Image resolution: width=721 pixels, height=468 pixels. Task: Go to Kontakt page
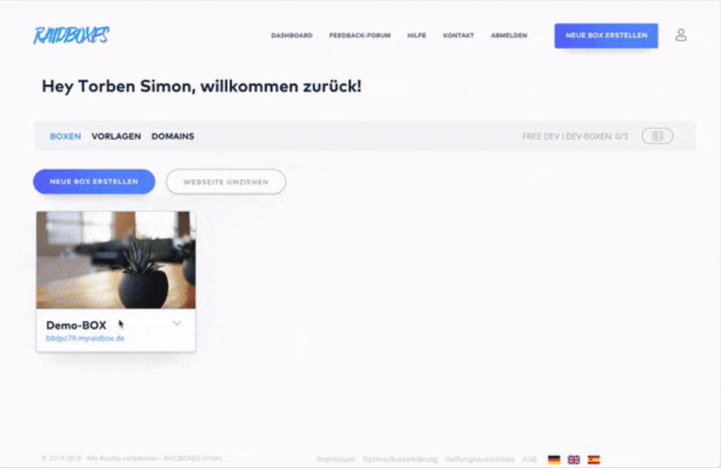pyautogui.click(x=459, y=36)
